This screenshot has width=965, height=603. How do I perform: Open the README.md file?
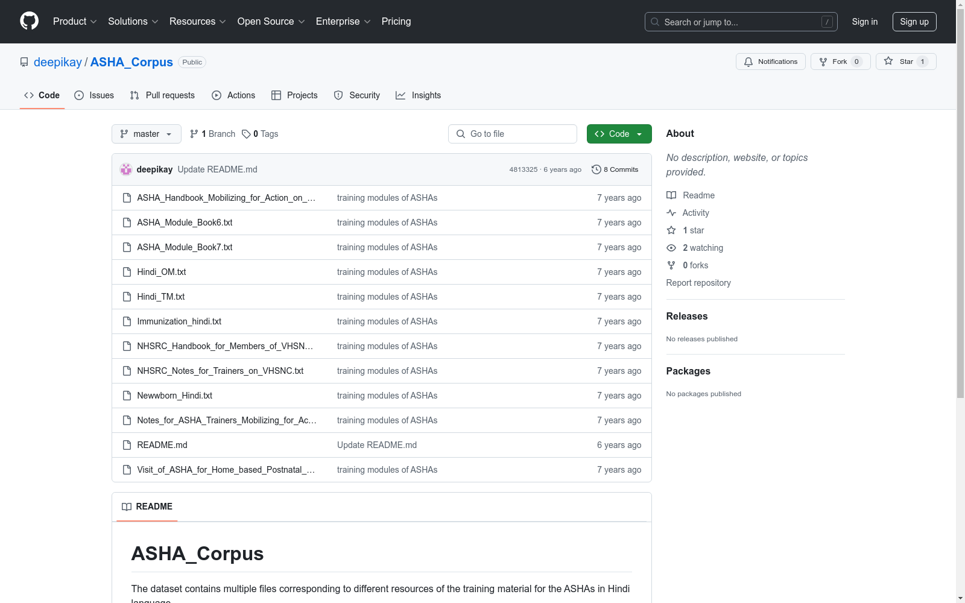(x=162, y=445)
